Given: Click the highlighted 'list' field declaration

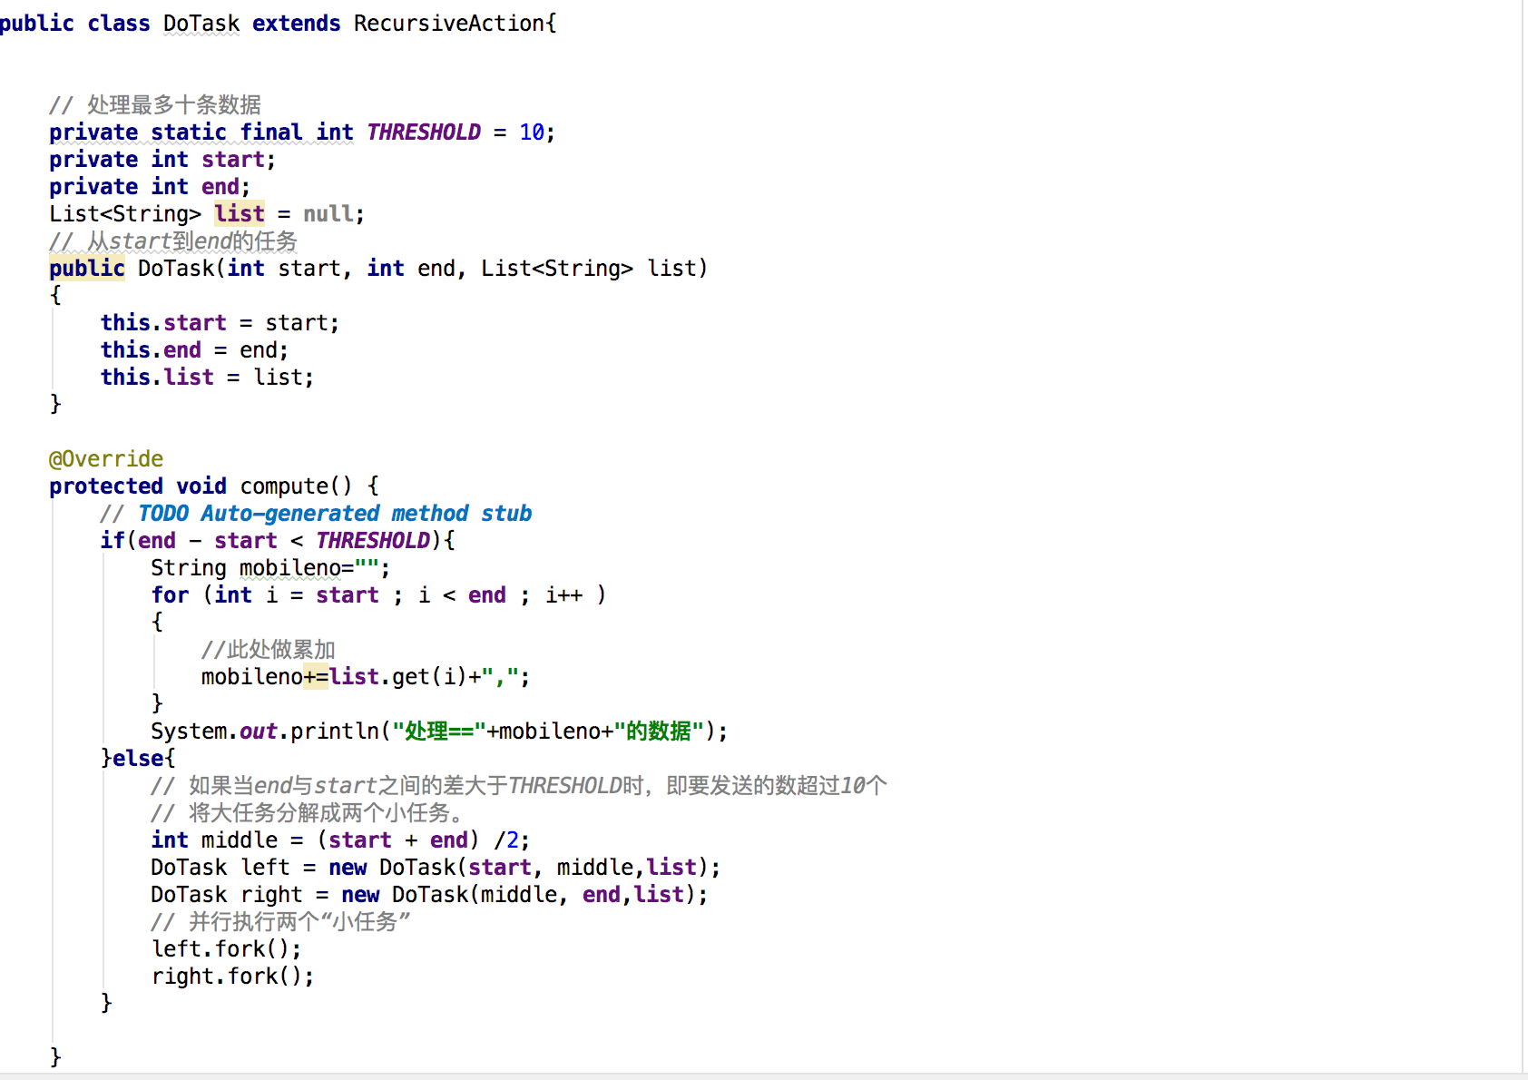Looking at the screenshot, I should click(x=240, y=214).
